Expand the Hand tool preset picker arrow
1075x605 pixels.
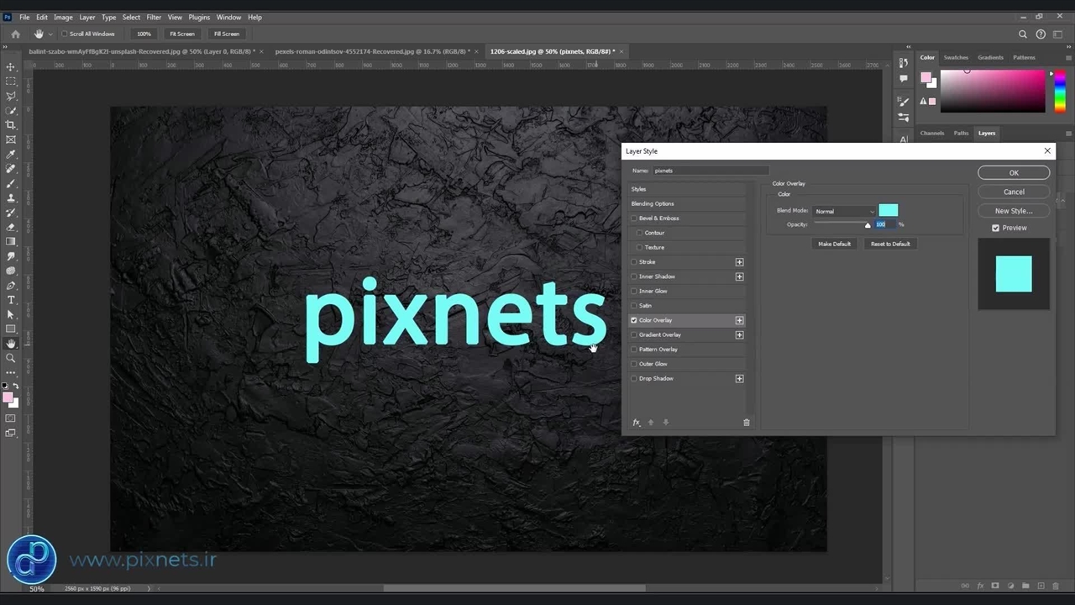50,34
